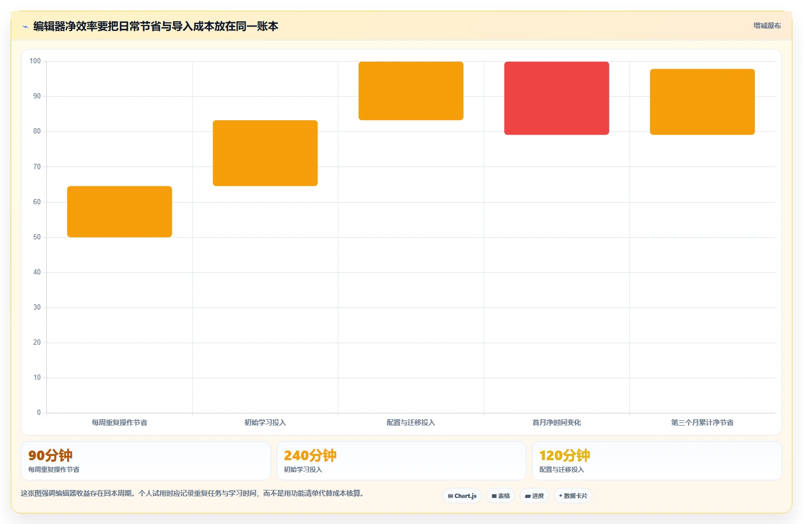Click the 第三个月累计净节省 orange bar
Screen dimensions: 803x524
point(702,102)
